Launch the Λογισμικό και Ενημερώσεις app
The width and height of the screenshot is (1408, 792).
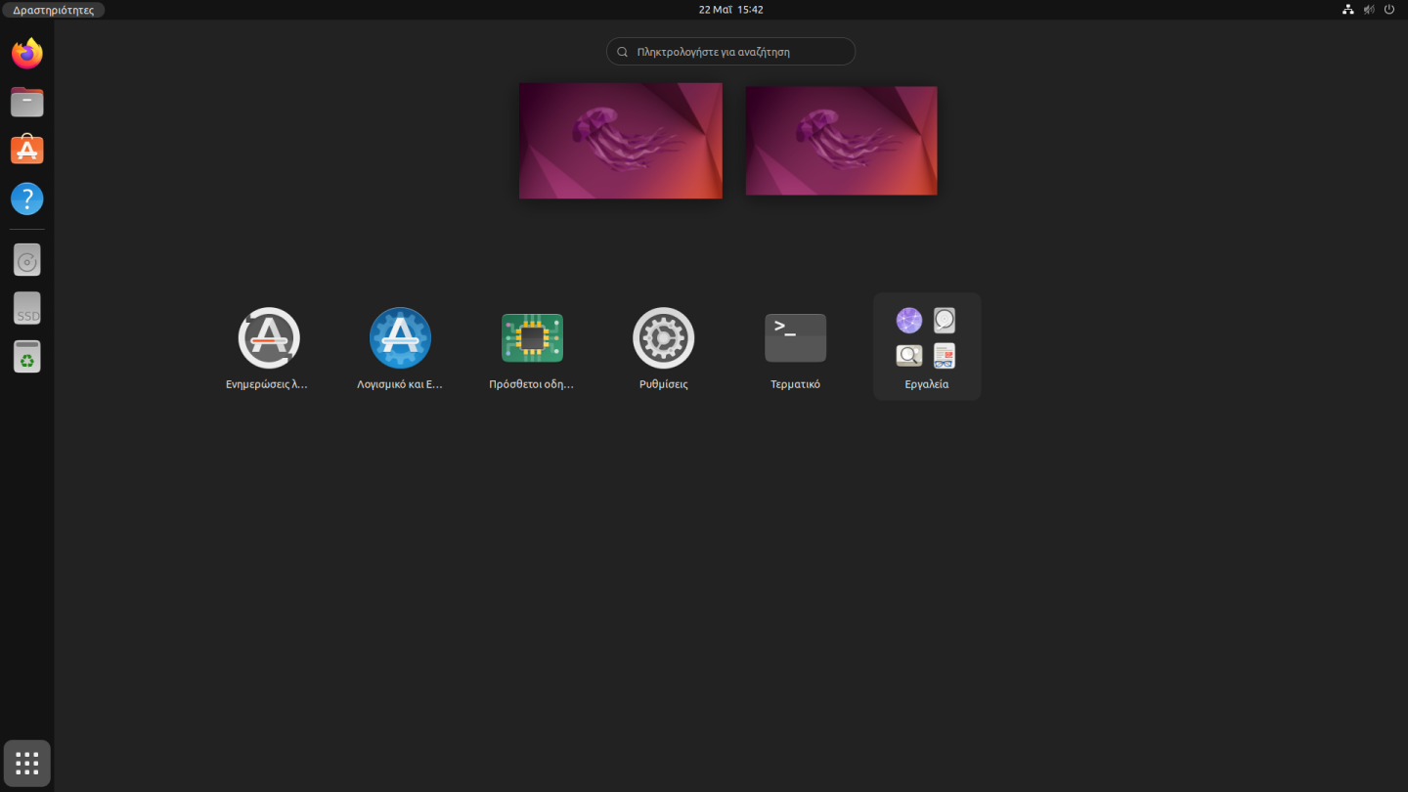click(x=400, y=337)
